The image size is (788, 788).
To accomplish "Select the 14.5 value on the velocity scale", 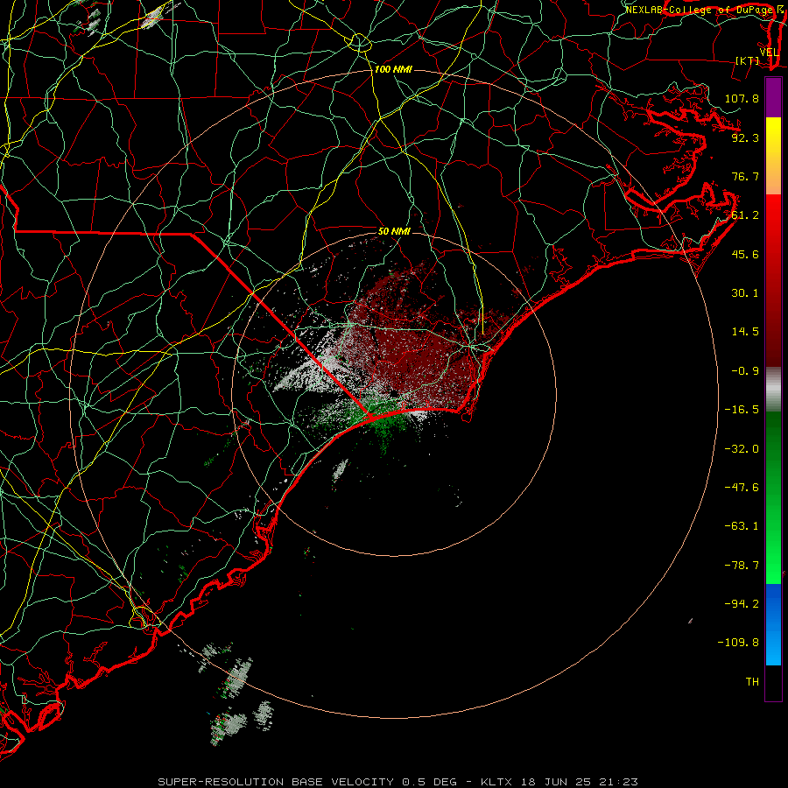I will (745, 332).
